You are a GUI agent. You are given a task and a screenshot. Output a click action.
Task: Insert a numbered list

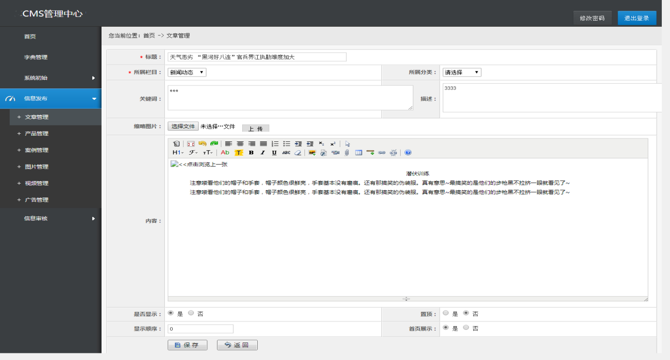275,143
